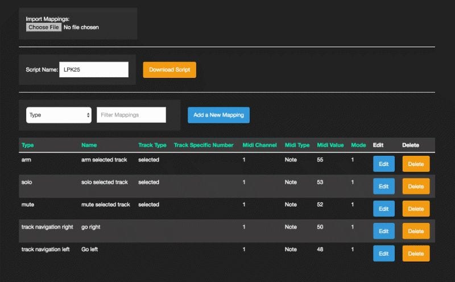
Task: Click the Script Name input field
Action: [94, 69]
